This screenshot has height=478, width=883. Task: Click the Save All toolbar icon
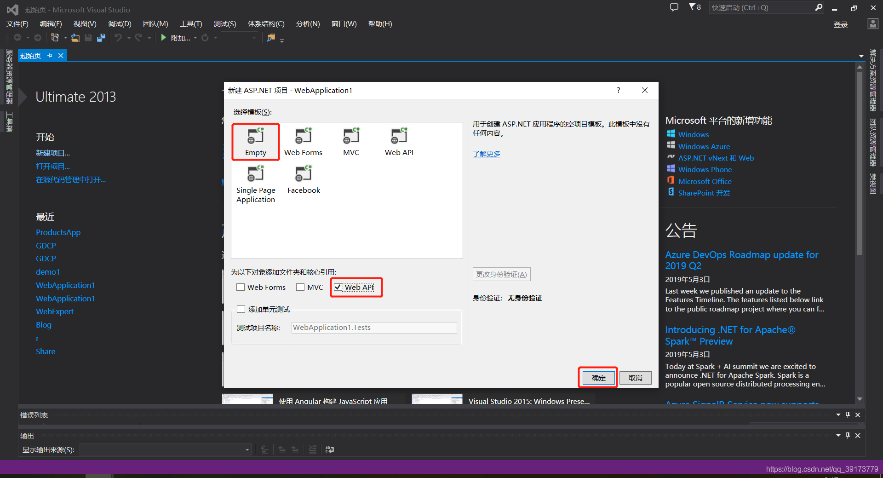click(101, 38)
